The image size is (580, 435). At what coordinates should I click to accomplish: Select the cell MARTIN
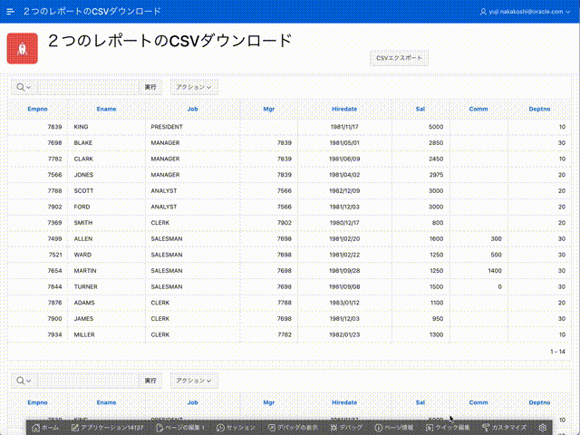85,271
